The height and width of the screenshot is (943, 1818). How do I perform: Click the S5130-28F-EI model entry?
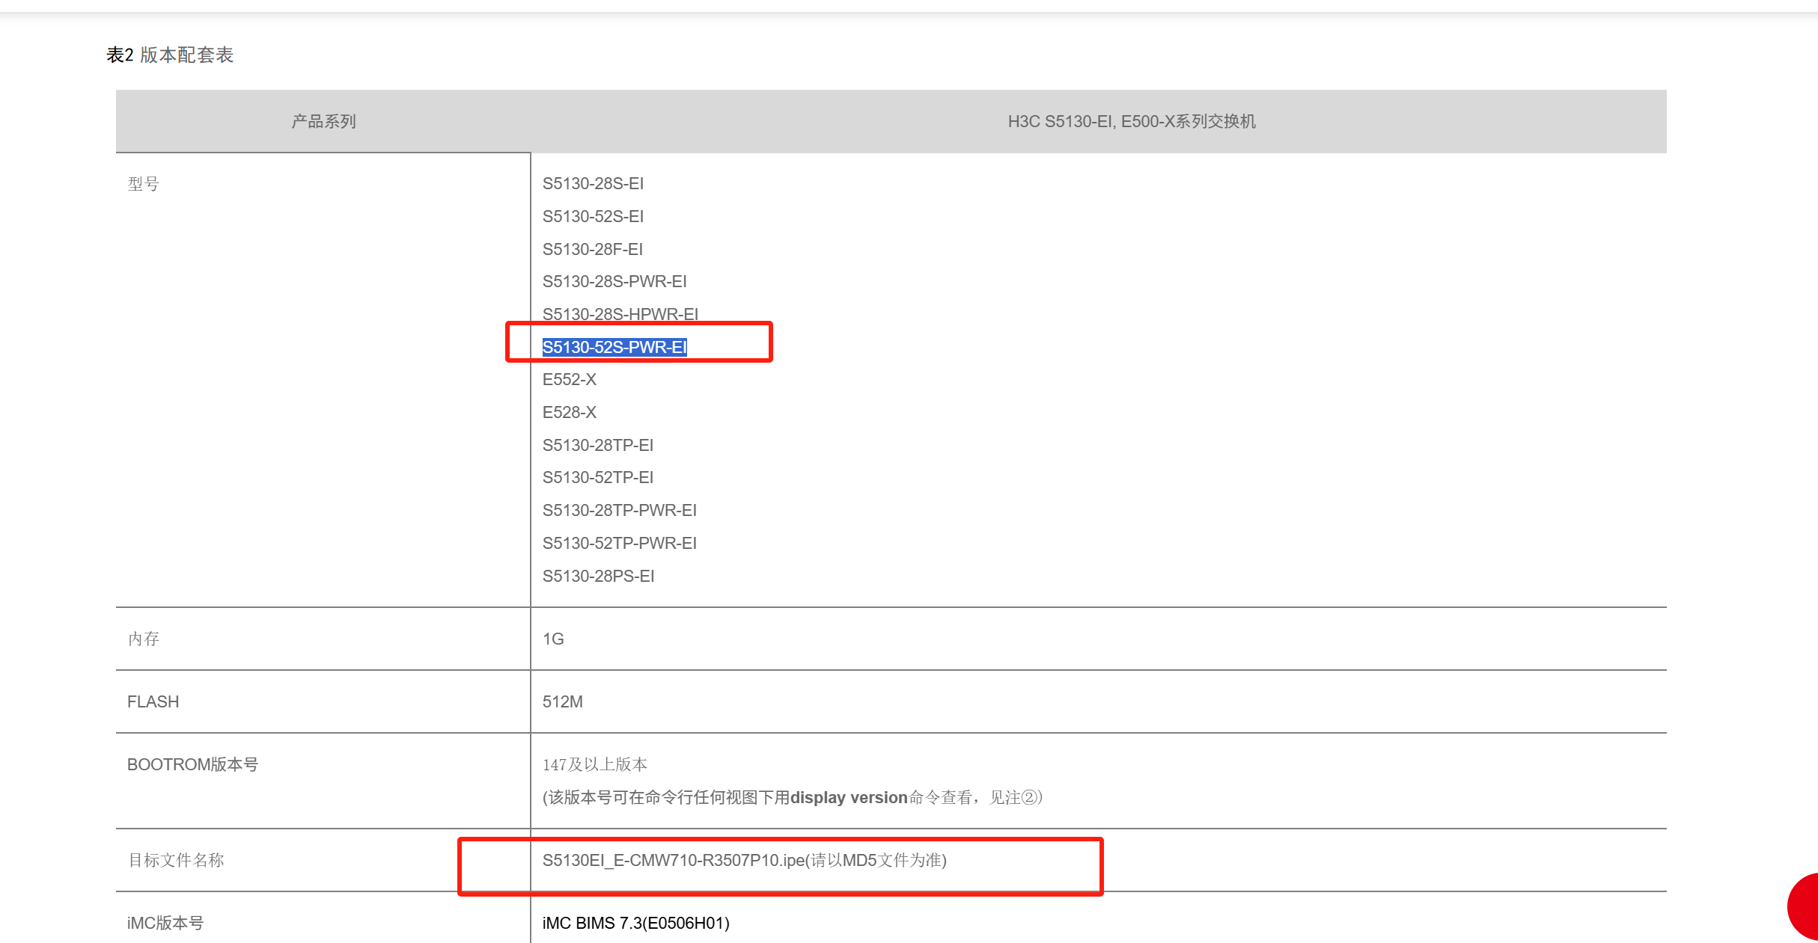point(592,249)
